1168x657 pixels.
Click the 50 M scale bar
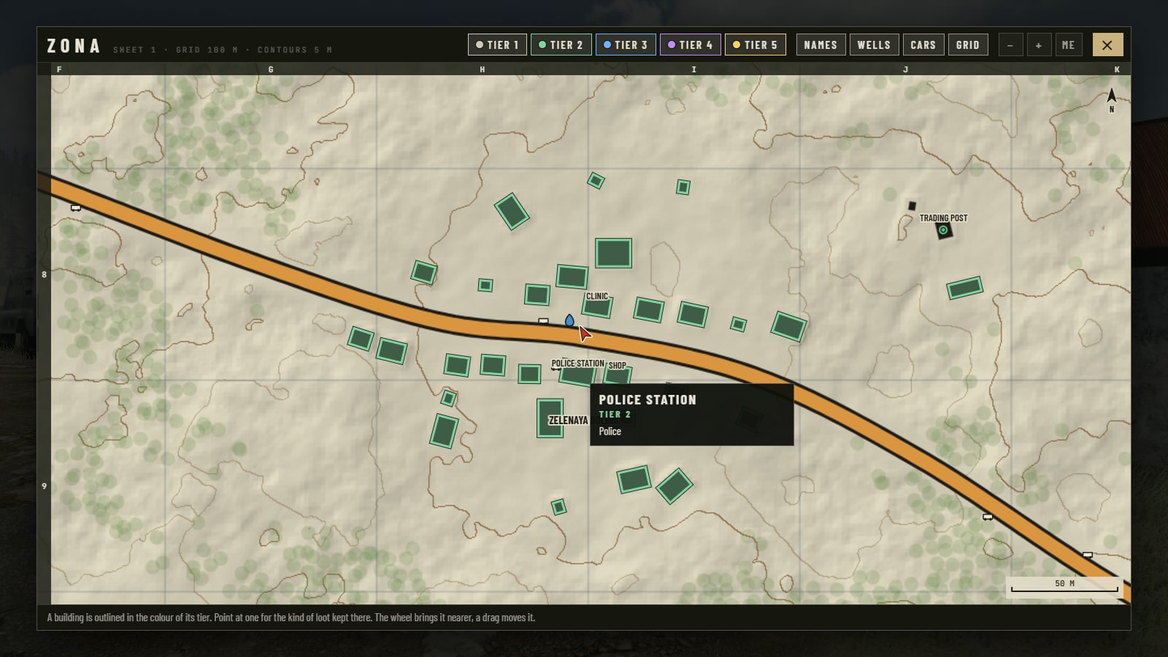(1064, 586)
